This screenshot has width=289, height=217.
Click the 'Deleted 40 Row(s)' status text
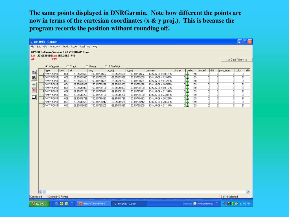(x=58, y=197)
